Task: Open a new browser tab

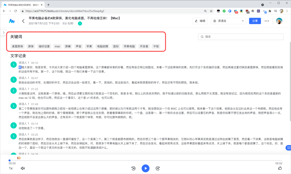Action: pos(48,5)
